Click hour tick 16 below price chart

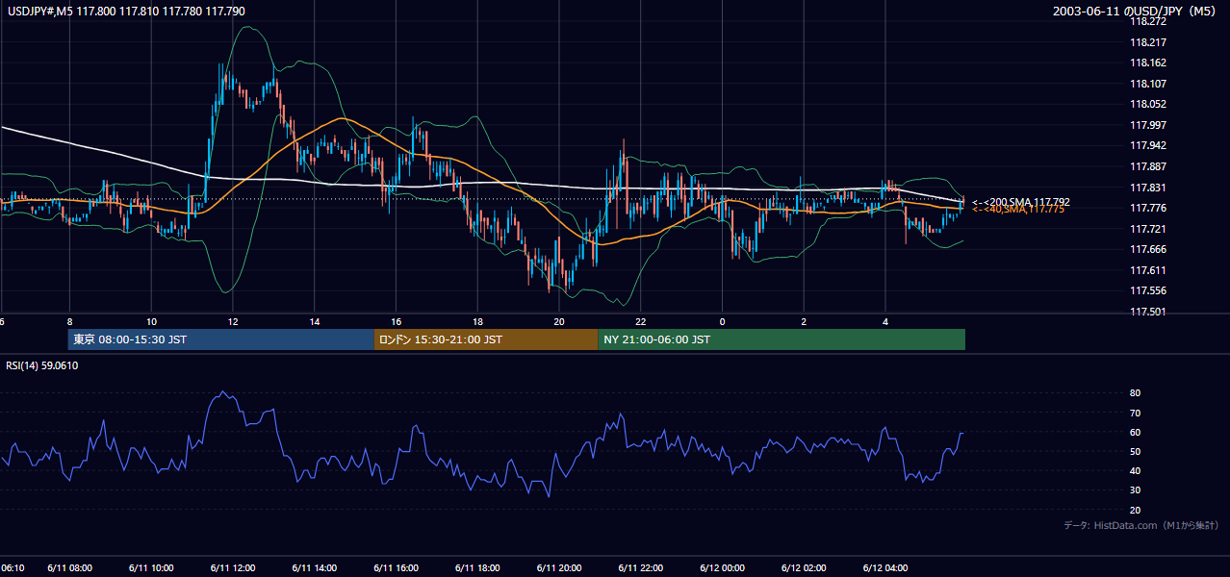tap(396, 321)
